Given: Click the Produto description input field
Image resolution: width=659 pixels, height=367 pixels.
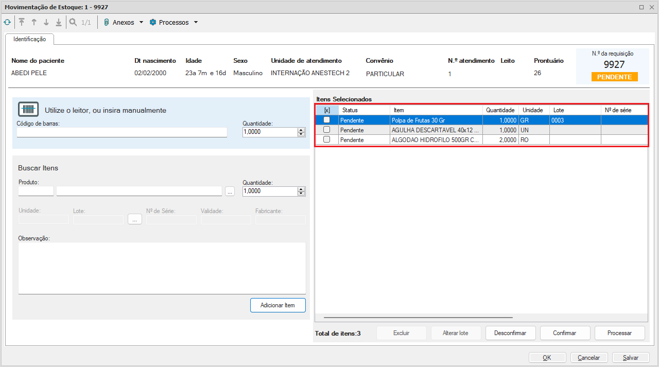Looking at the screenshot, I should (x=140, y=191).
